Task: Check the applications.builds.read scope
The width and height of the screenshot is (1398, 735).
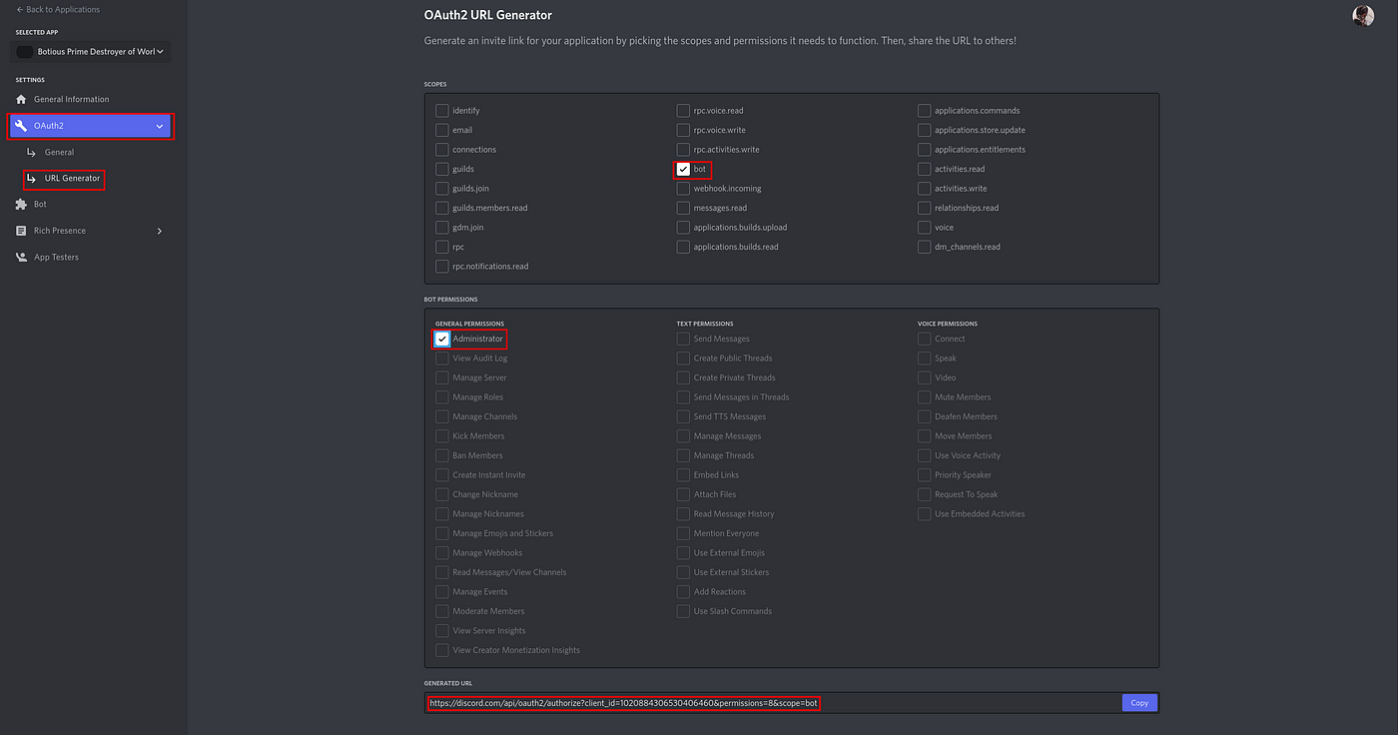Action: pyautogui.click(x=683, y=247)
